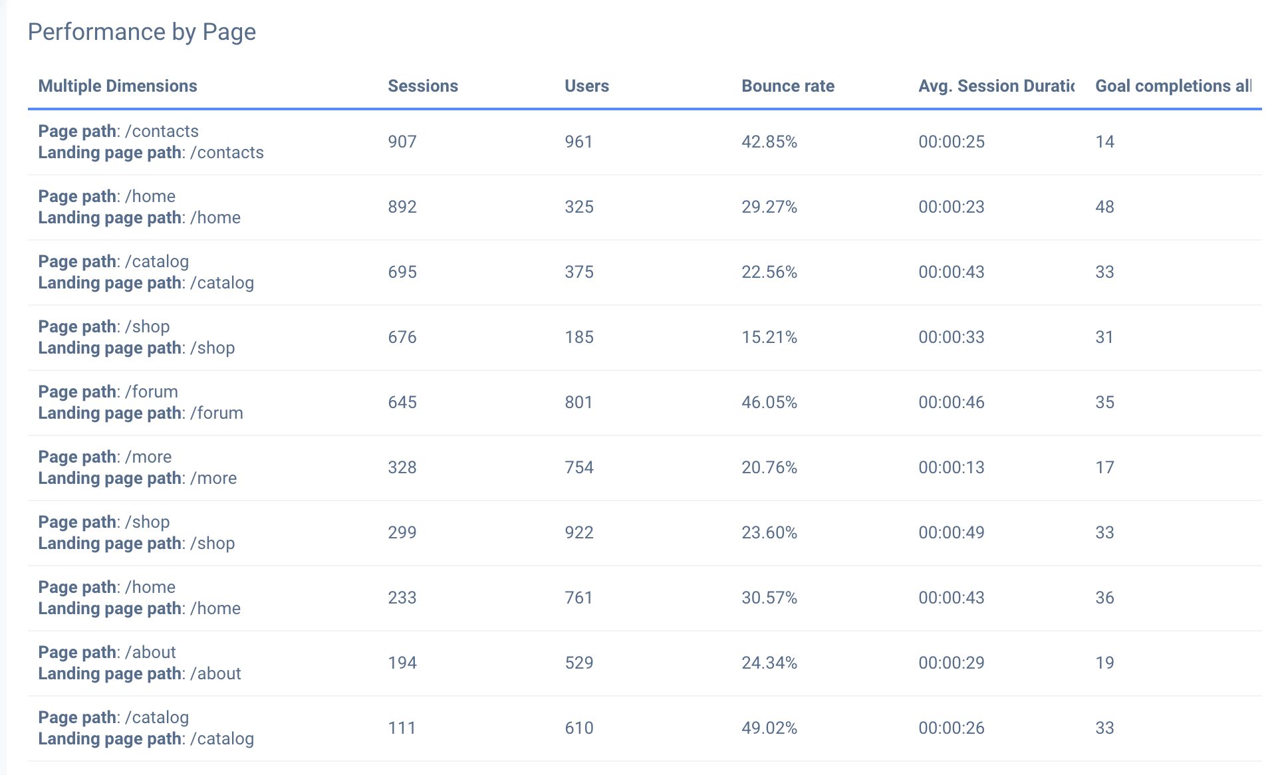Image resolution: width=1278 pixels, height=775 pixels.
Task: Select the 29.27% bounce rate cell
Action: pyautogui.click(x=769, y=207)
